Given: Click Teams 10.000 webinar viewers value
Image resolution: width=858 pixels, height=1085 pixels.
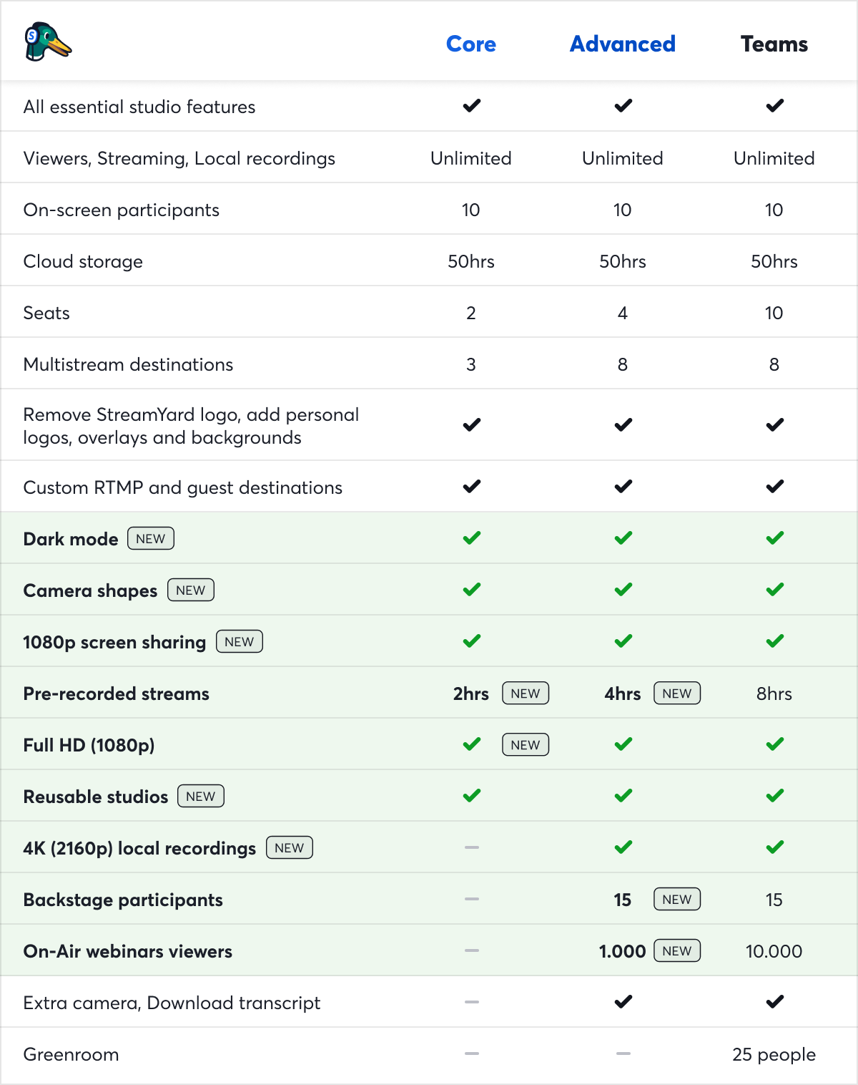Looking at the screenshot, I should [x=774, y=951].
